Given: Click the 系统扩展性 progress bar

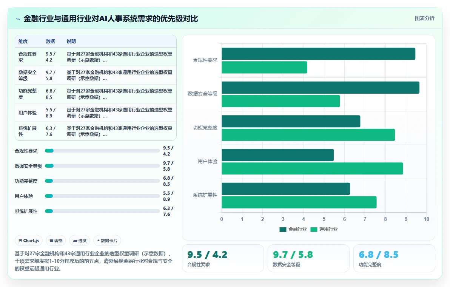Looking at the screenshot, I should (102, 211).
